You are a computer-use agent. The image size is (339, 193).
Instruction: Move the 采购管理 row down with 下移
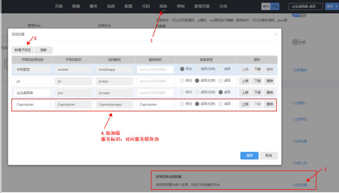(x=257, y=70)
